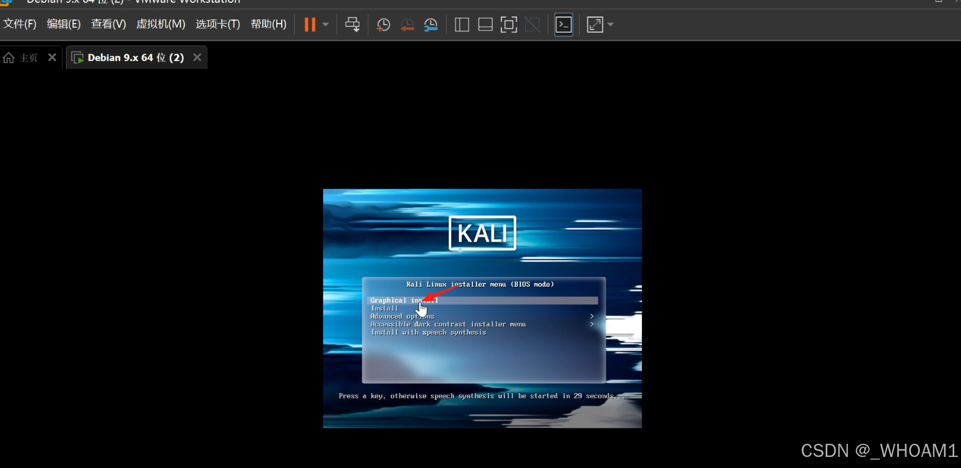This screenshot has width=961, height=468.
Task: Send Ctrl+Alt+Del to the virtual machine
Action: coord(352,25)
